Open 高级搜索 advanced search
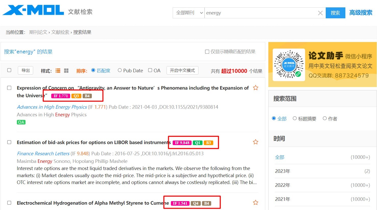 tap(361, 13)
